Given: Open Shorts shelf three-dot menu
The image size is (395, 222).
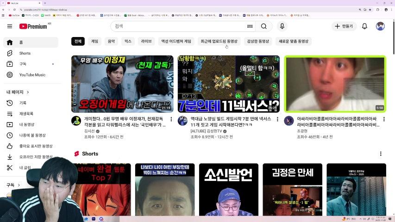Looking at the screenshot, I should click(381, 154).
